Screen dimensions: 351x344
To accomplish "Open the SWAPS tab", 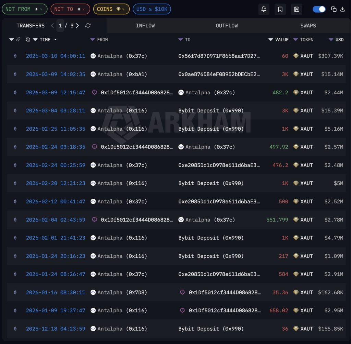I will [308, 25].
